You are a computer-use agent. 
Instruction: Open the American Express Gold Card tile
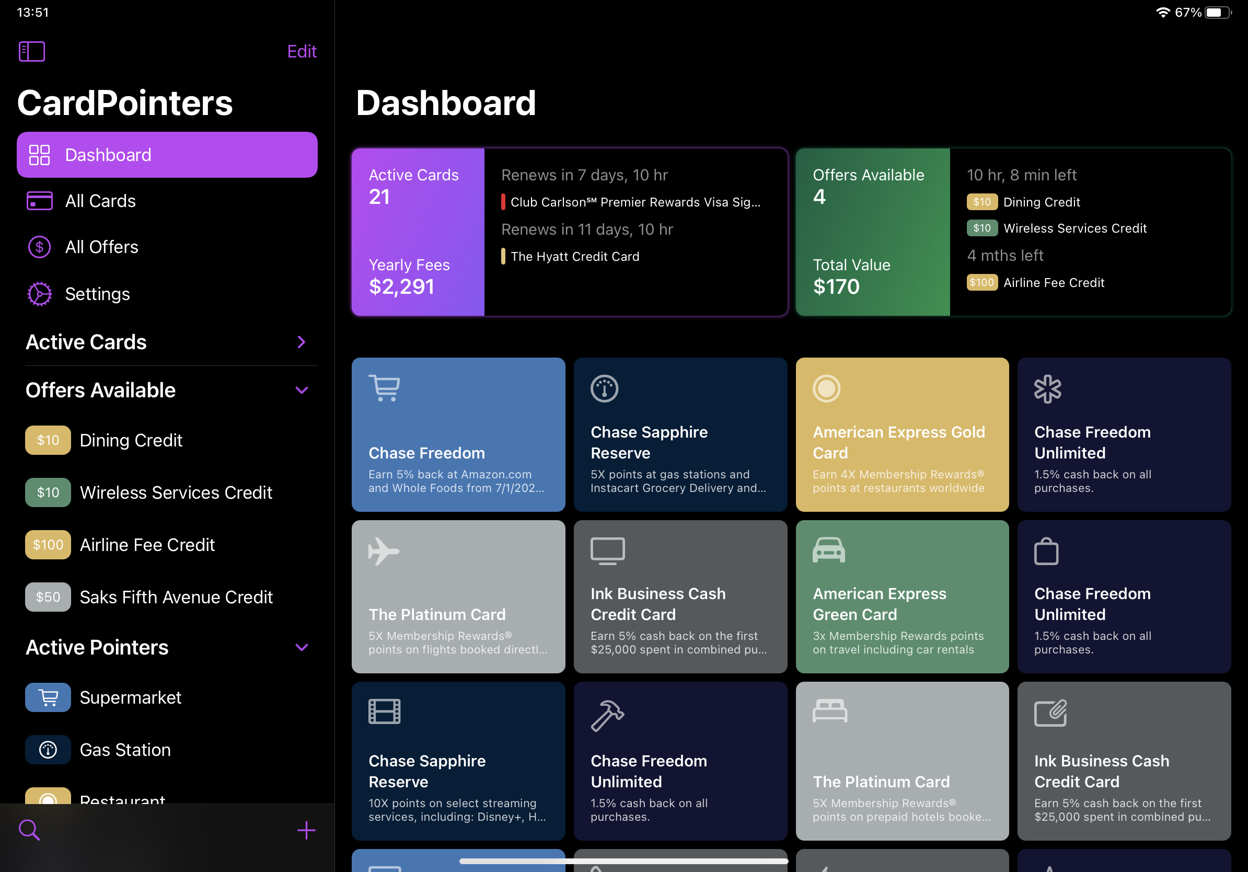coord(902,434)
